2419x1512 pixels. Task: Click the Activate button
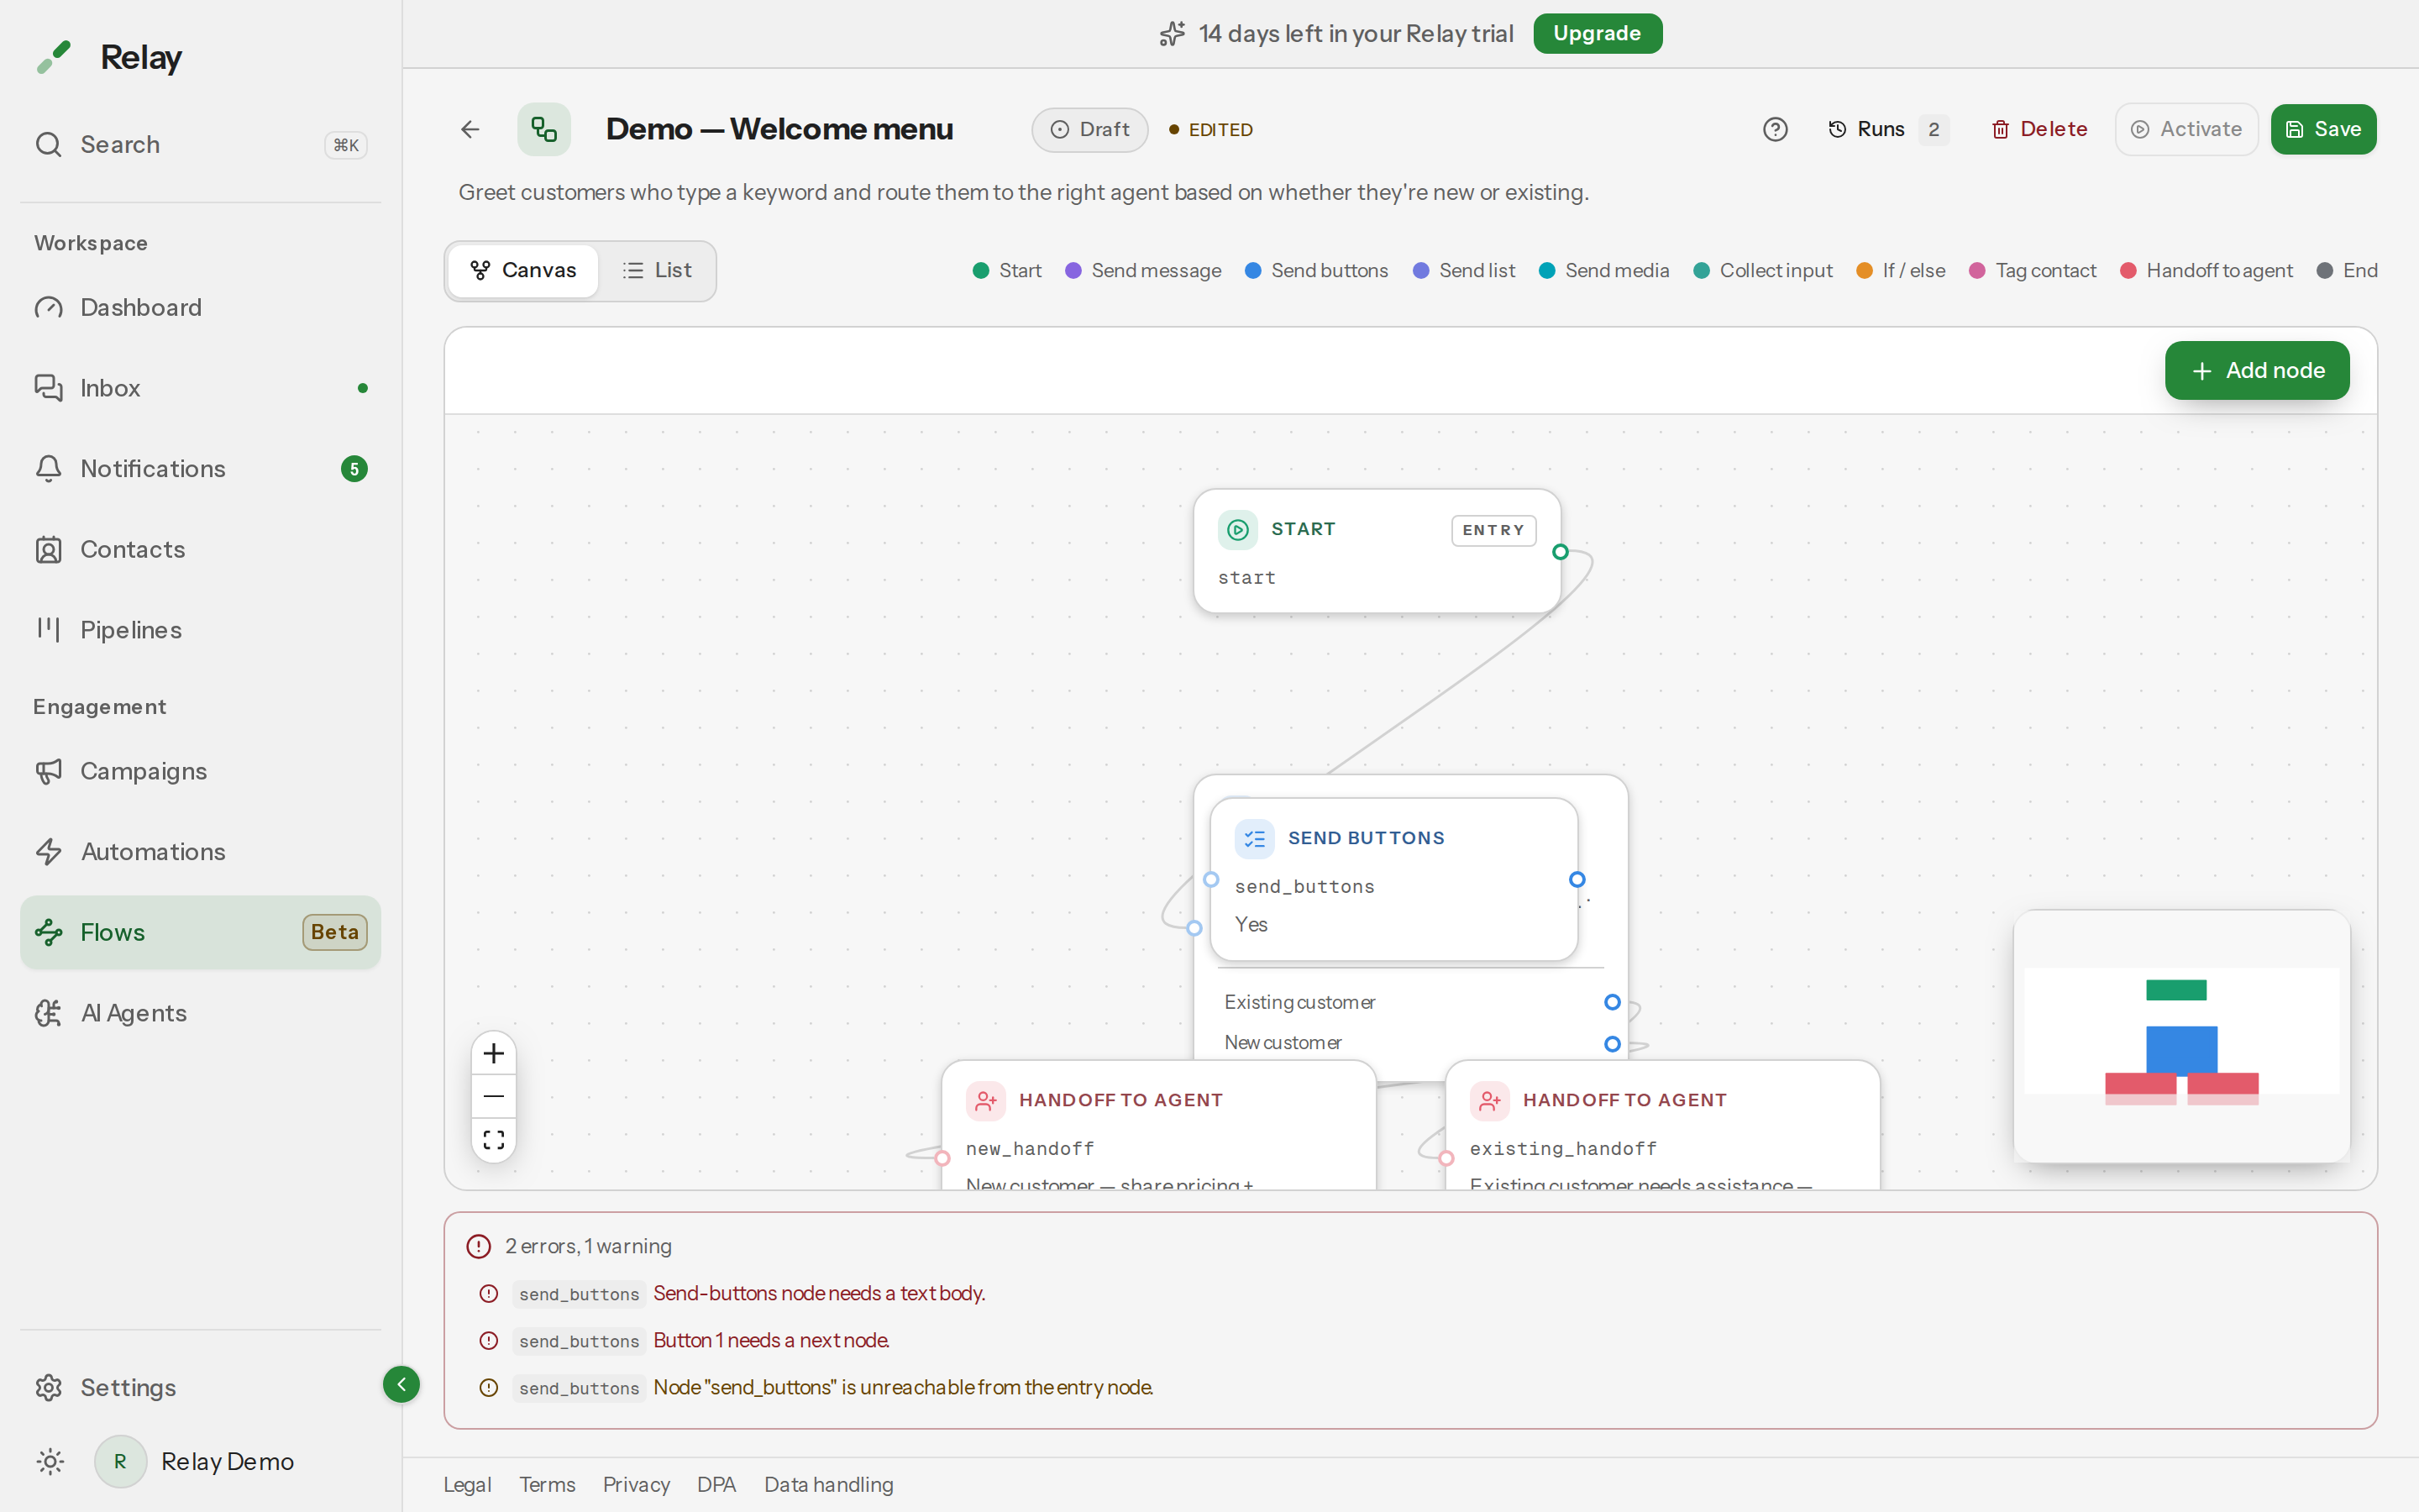(x=2186, y=129)
